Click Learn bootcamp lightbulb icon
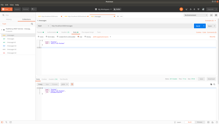Image resolution: width=219 pixels, height=124 pixels. click(x=175, y=122)
